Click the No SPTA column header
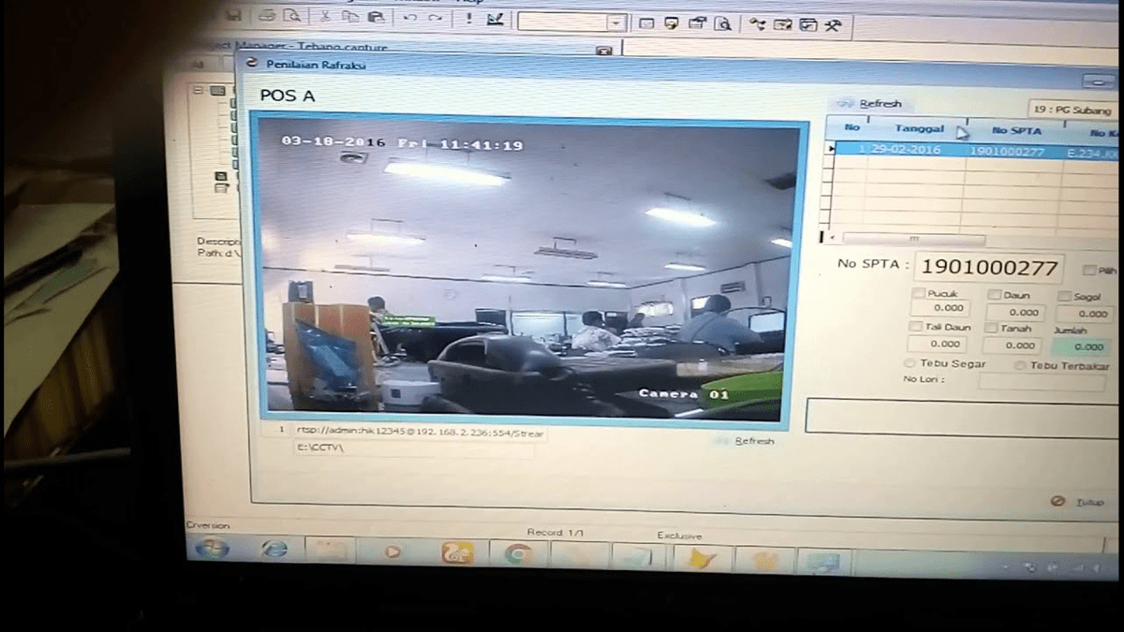This screenshot has height=632, width=1124. [x=1016, y=131]
